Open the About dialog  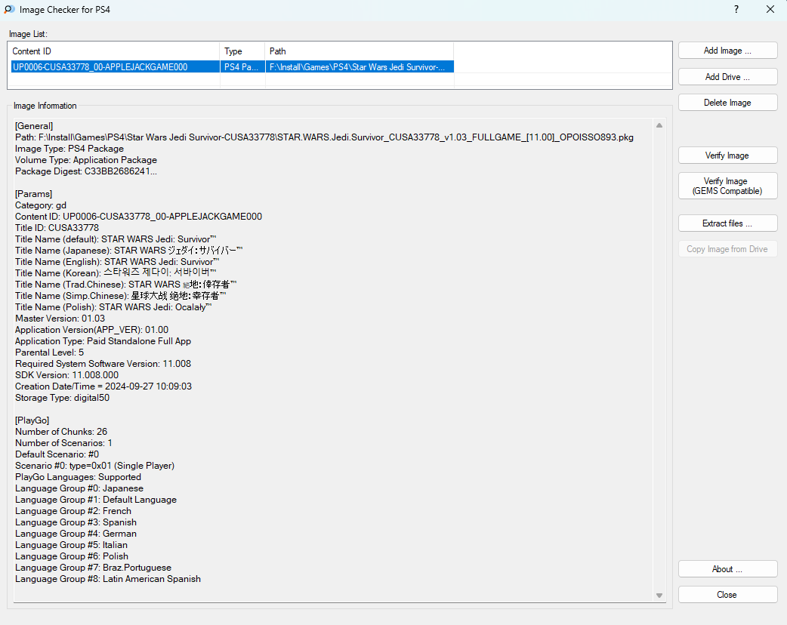727,569
